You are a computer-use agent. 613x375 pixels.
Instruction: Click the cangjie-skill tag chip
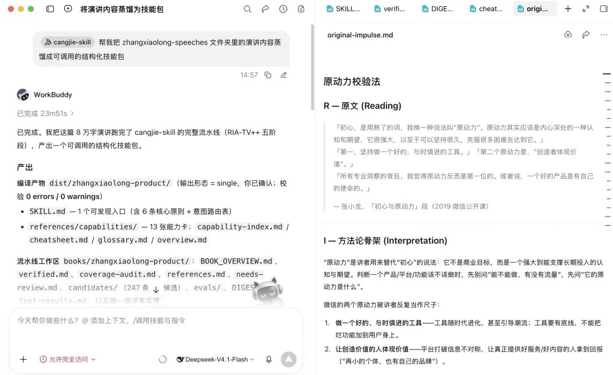coord(67,42)
